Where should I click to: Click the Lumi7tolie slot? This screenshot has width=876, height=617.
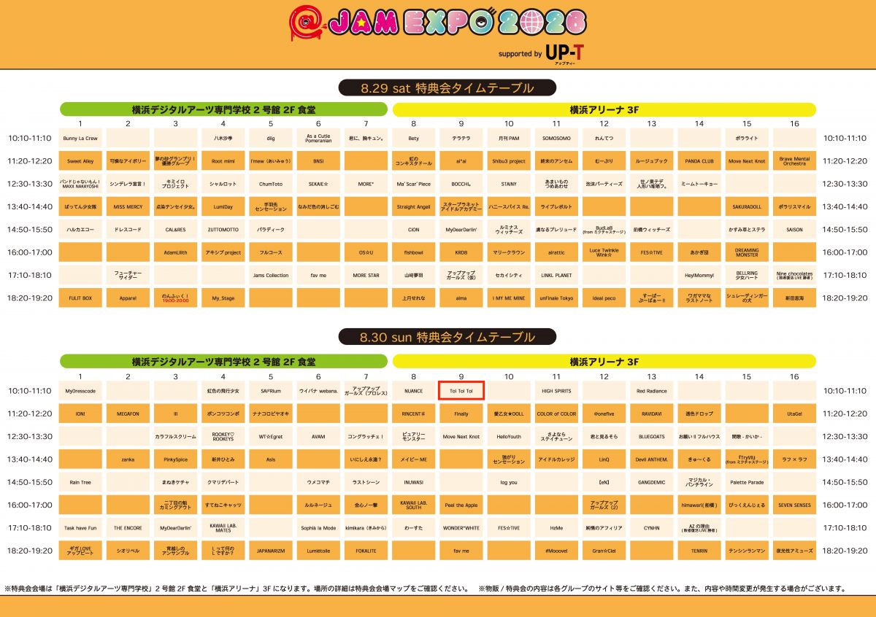pos(318,551)
